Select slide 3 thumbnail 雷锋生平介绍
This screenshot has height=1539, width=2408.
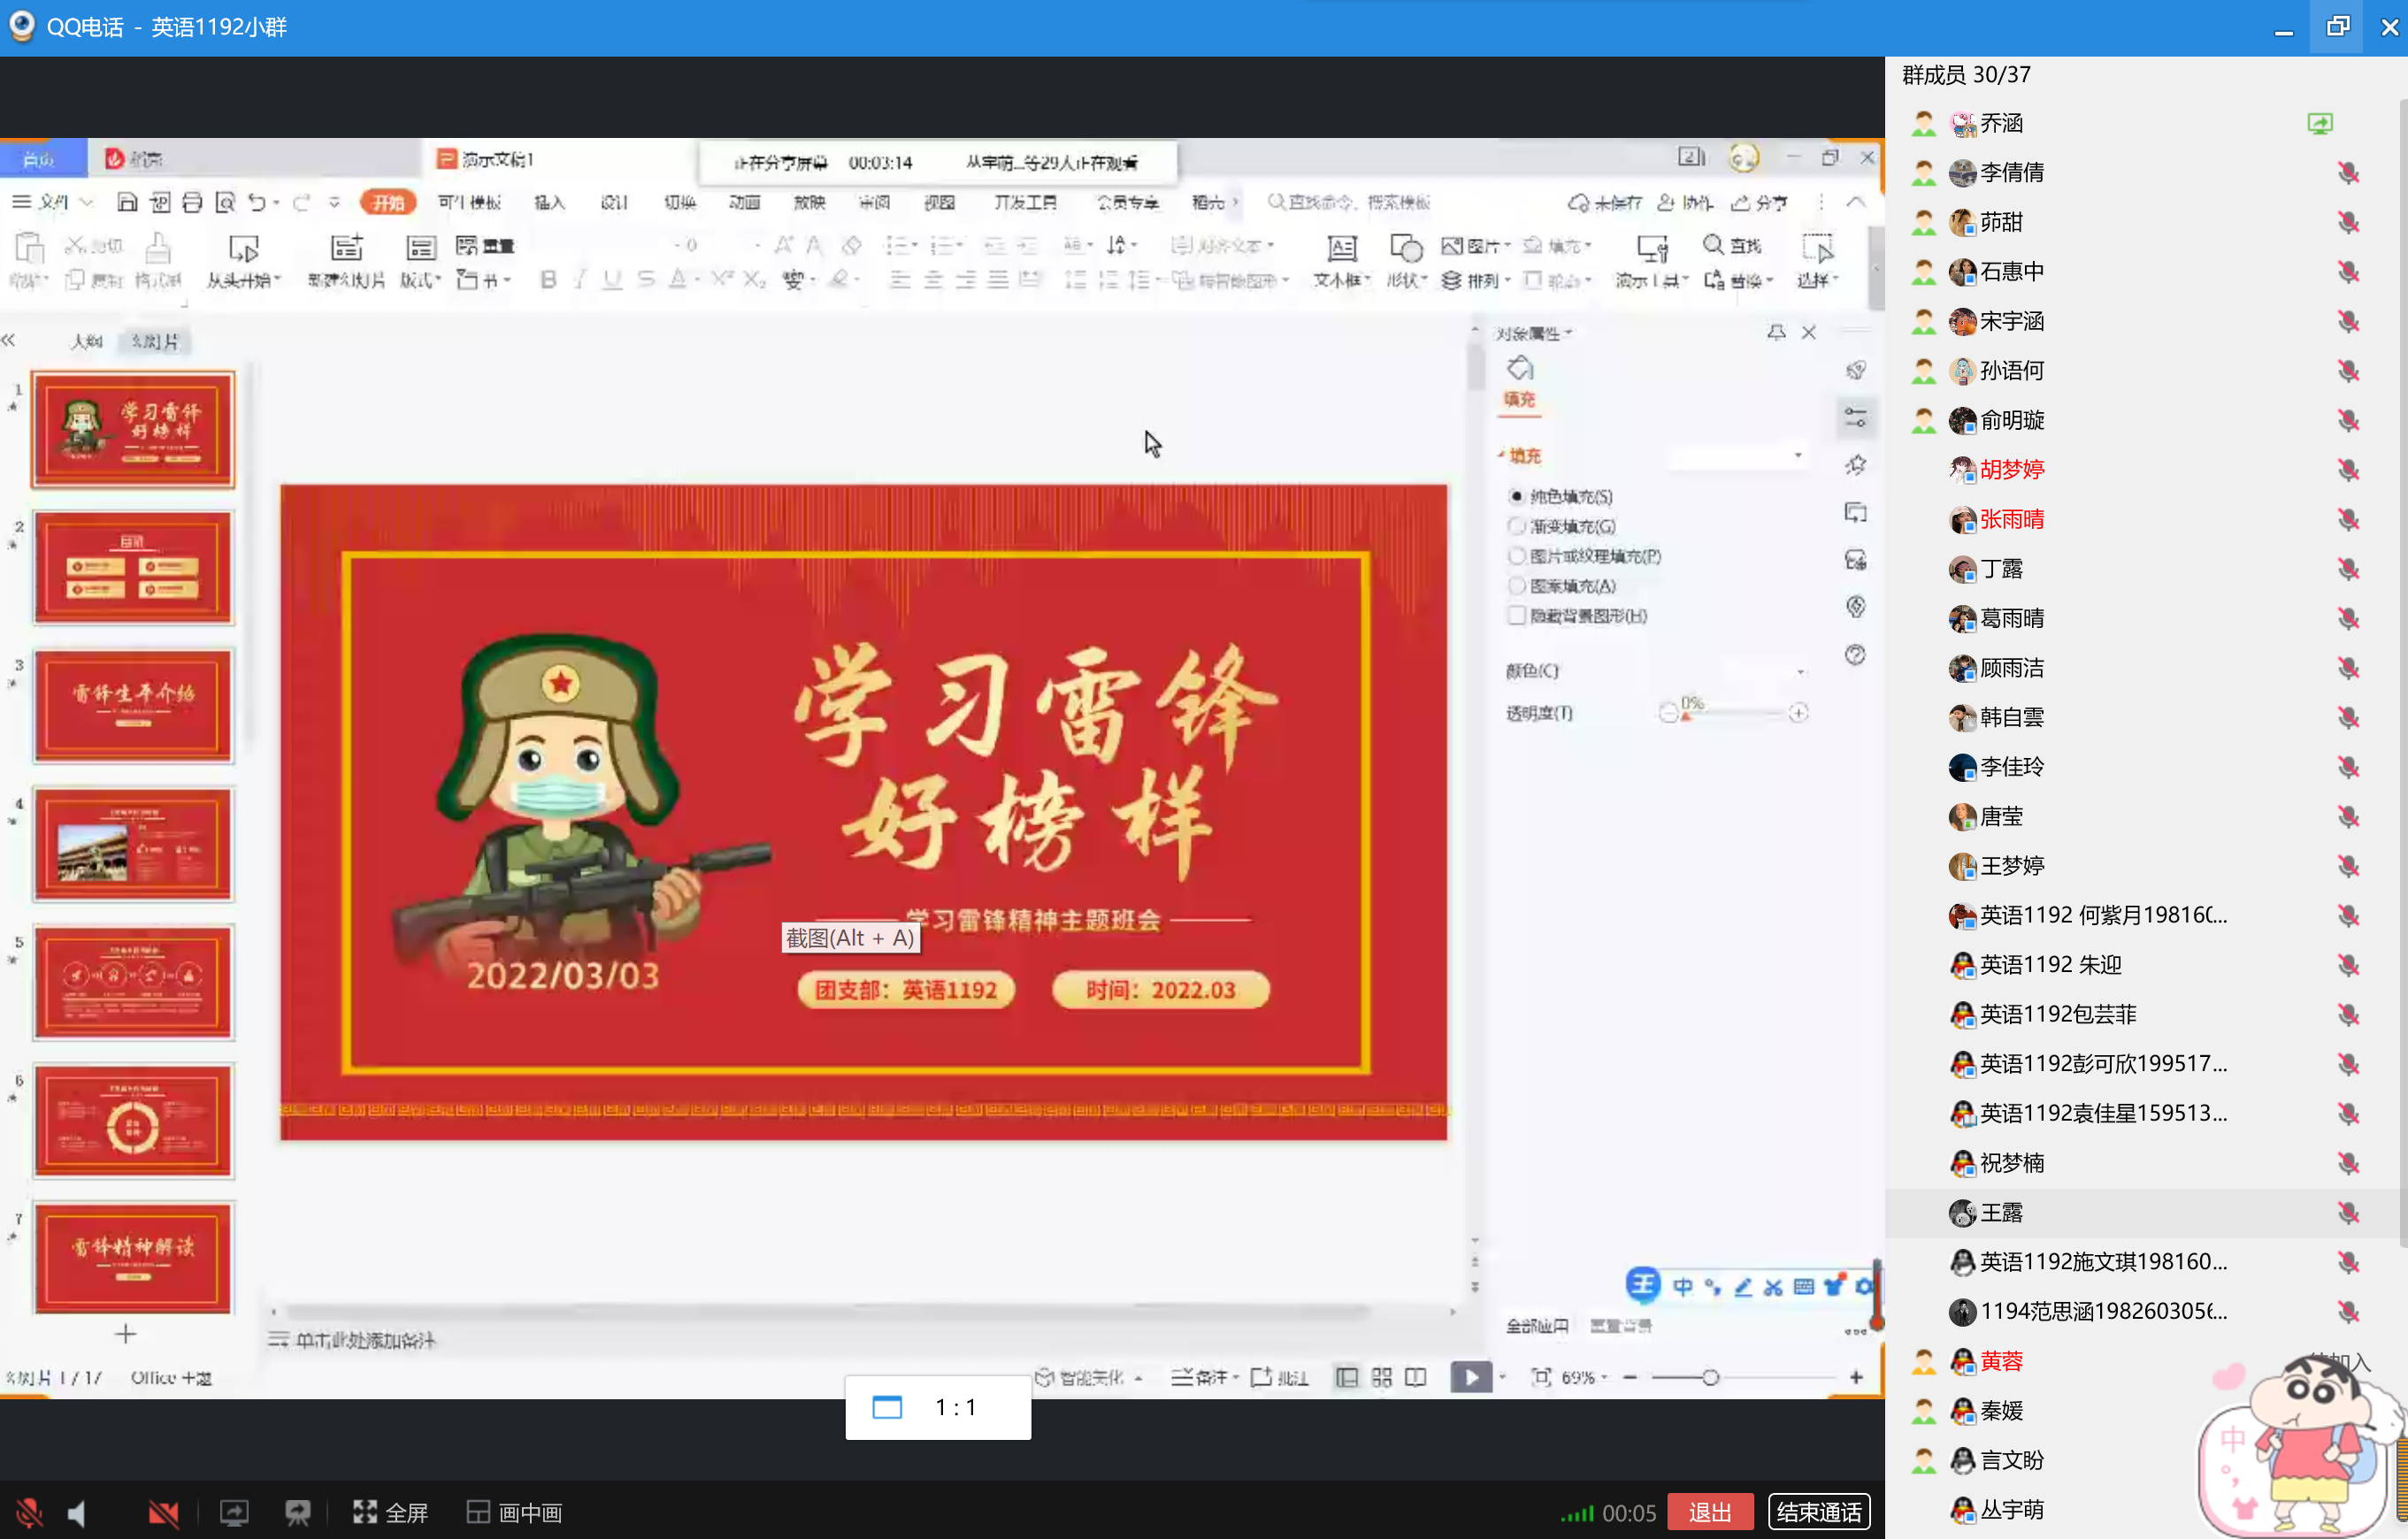point(133,705)
